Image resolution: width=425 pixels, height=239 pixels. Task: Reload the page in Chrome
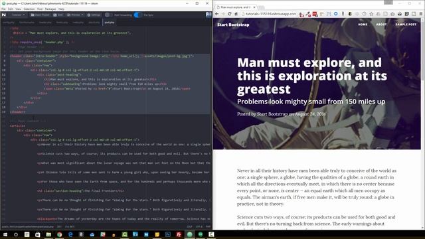(230, 14)
